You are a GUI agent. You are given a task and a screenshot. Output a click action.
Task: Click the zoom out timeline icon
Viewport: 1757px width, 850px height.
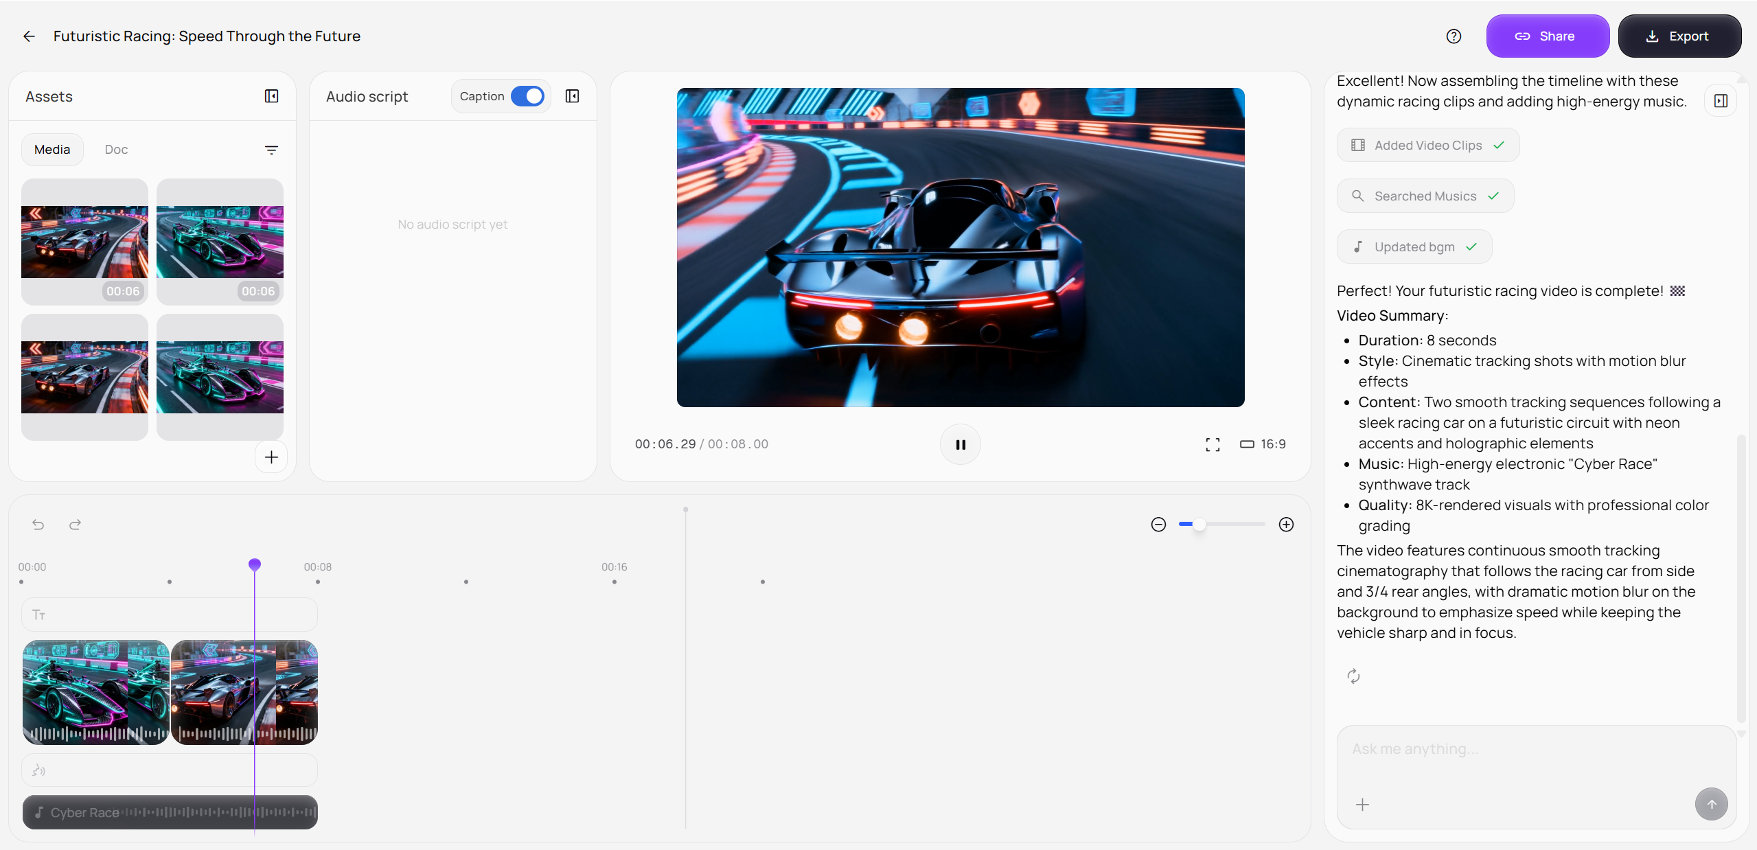coord(1158,525)
